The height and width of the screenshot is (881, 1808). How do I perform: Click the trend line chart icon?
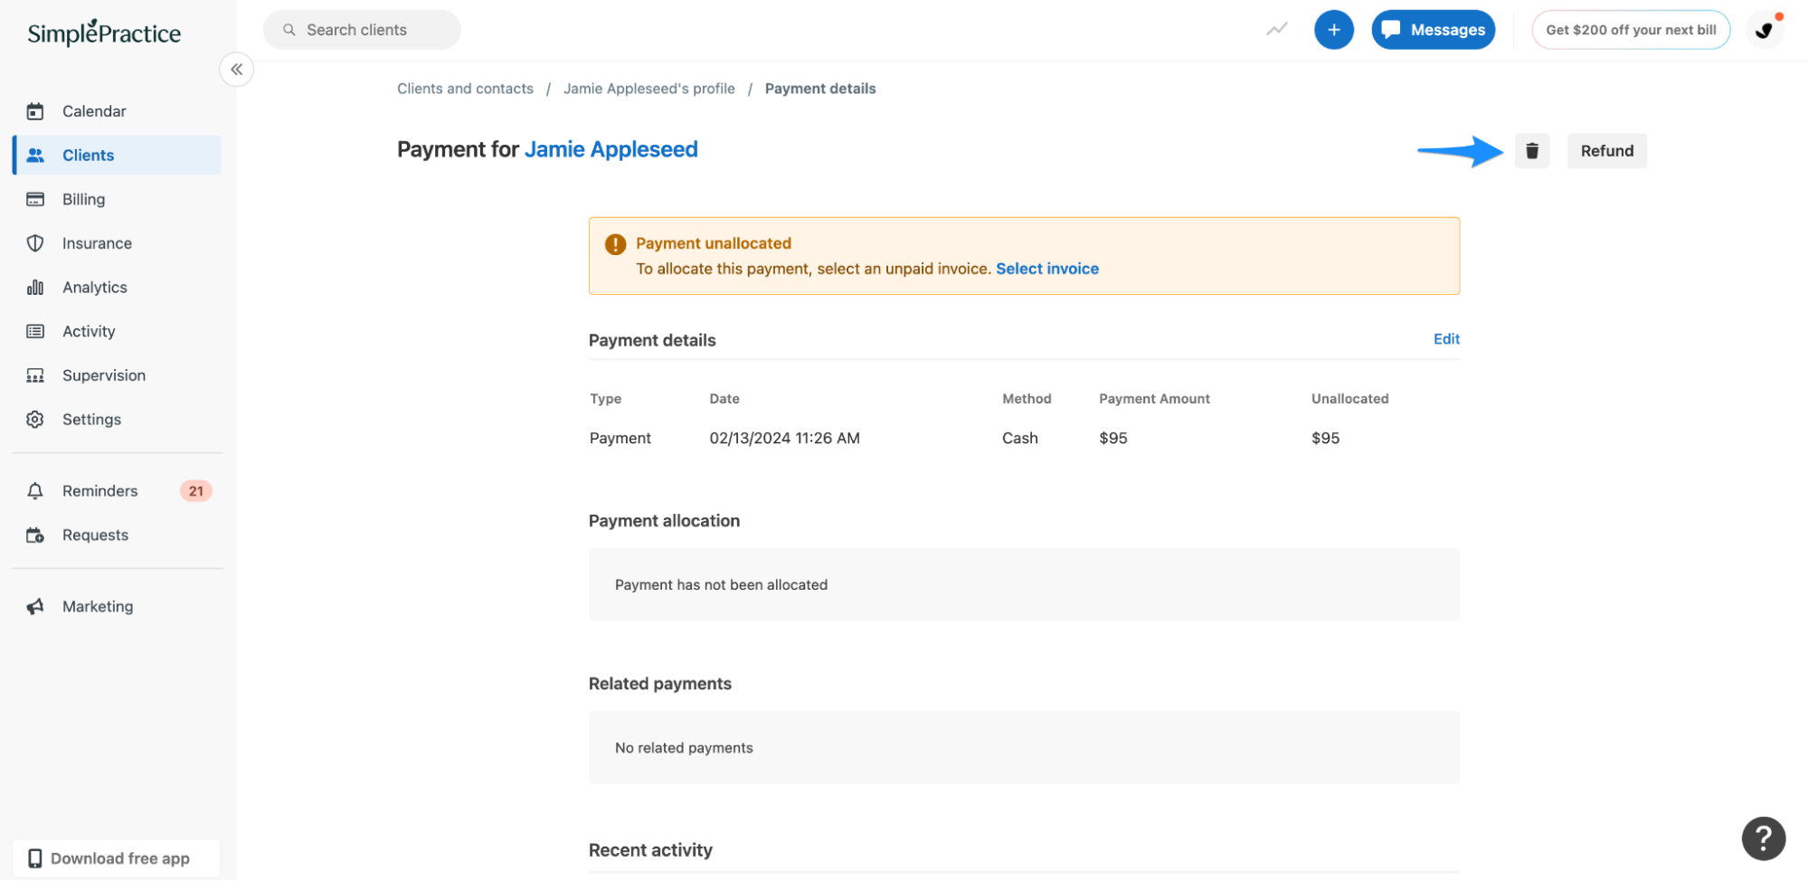[x=1275, y=29]
